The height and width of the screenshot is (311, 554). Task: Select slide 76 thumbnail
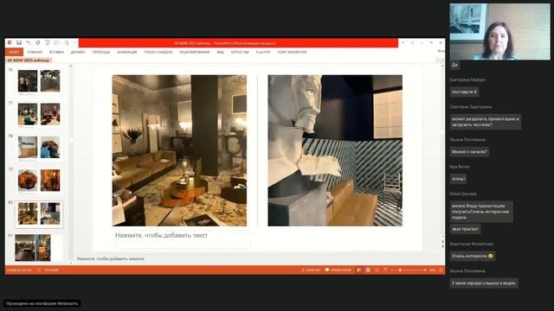[39, 81]
